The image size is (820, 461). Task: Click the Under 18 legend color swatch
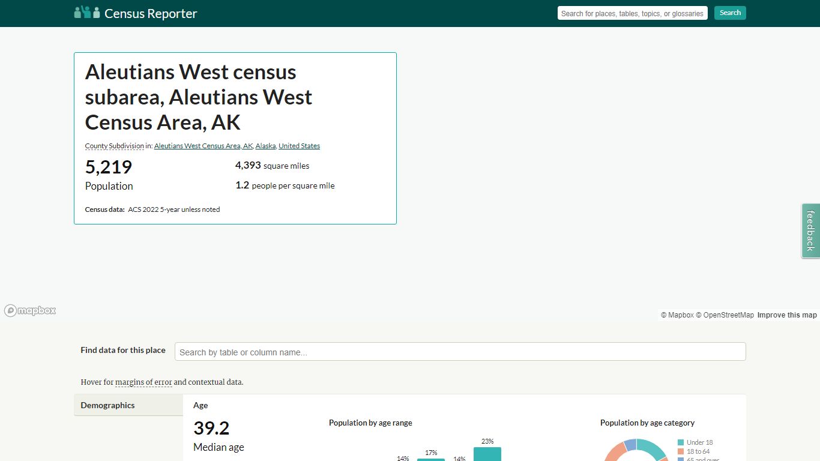[x=681, y=442]
